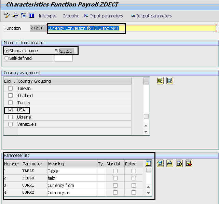Click the Display/Change pencil icon
219x204 pixels.
click(7, 15)
